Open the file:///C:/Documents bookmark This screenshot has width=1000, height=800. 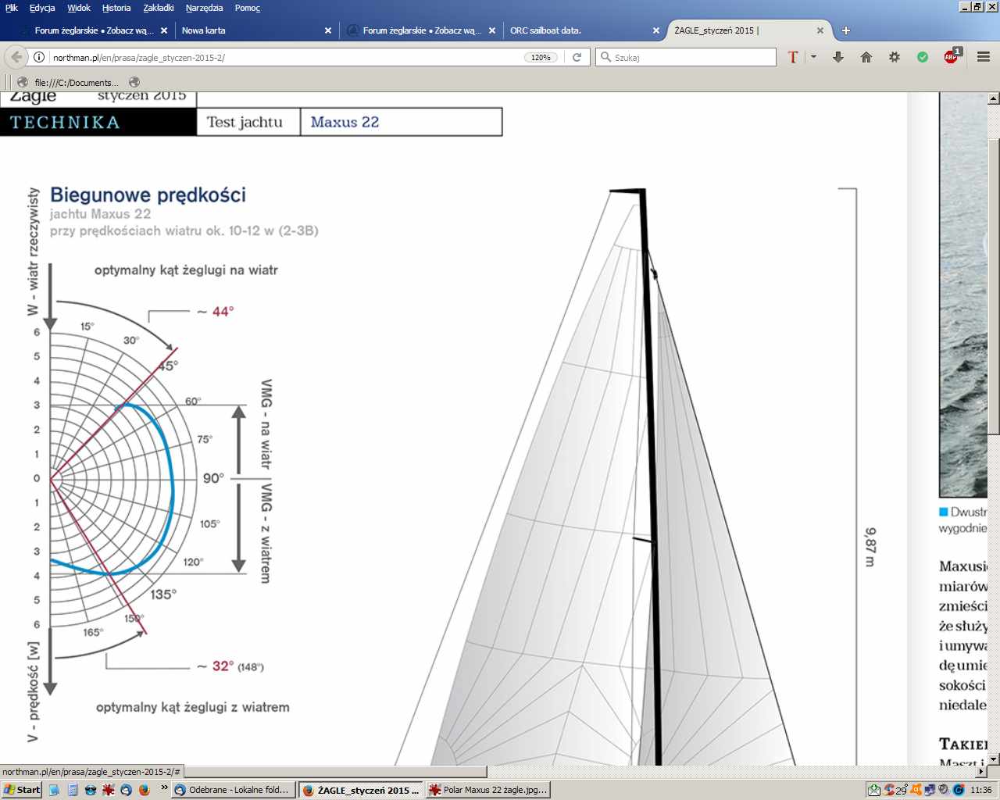point(69,82)
